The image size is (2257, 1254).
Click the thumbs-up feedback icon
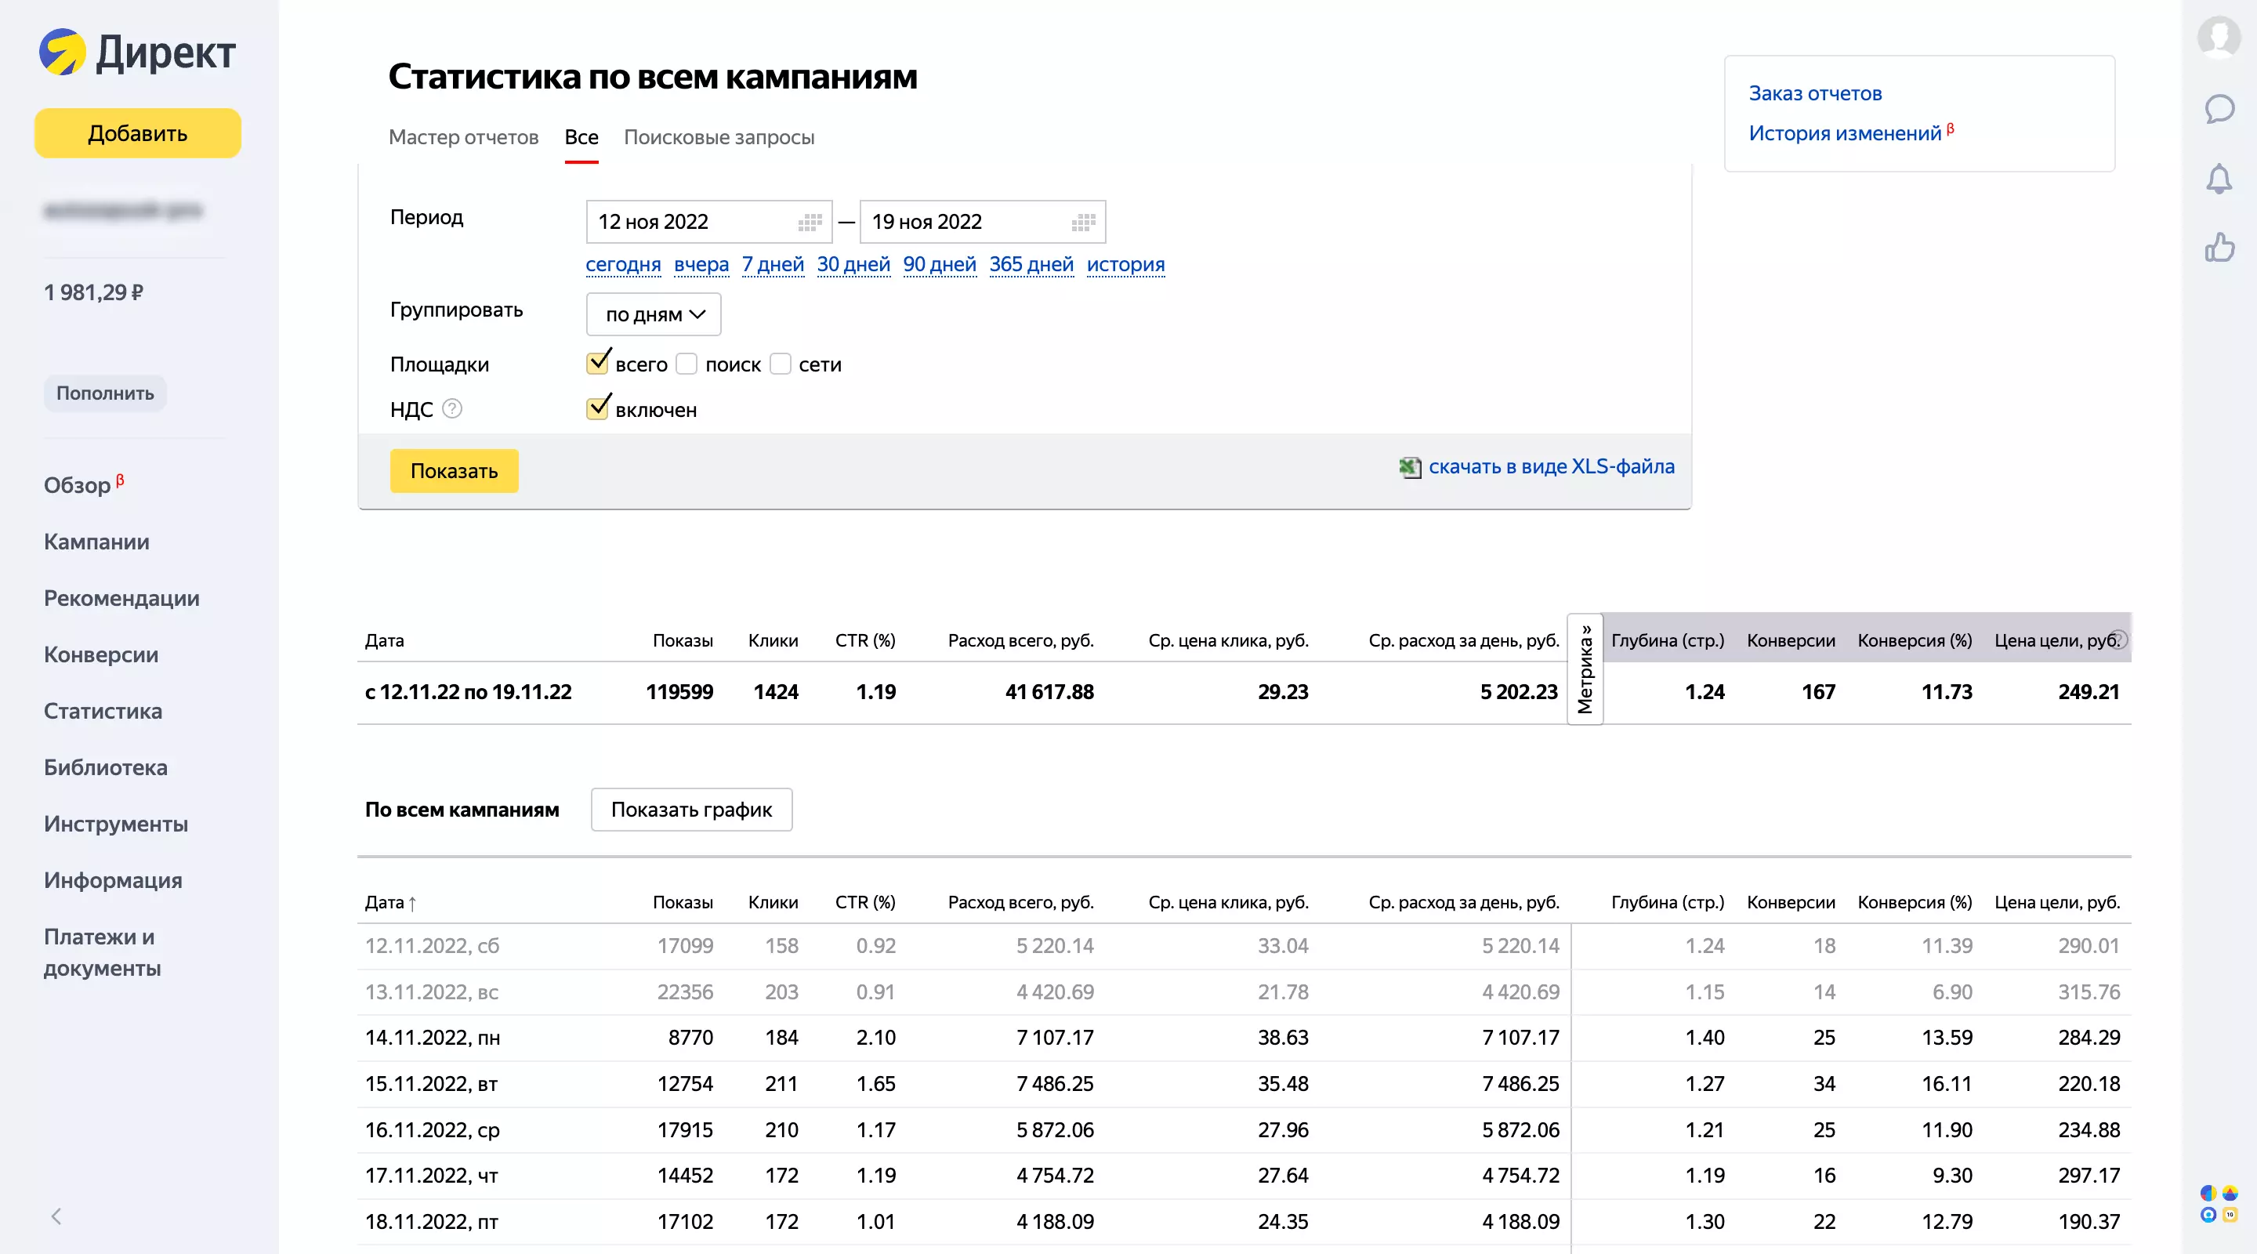(x=2219, y=247)
